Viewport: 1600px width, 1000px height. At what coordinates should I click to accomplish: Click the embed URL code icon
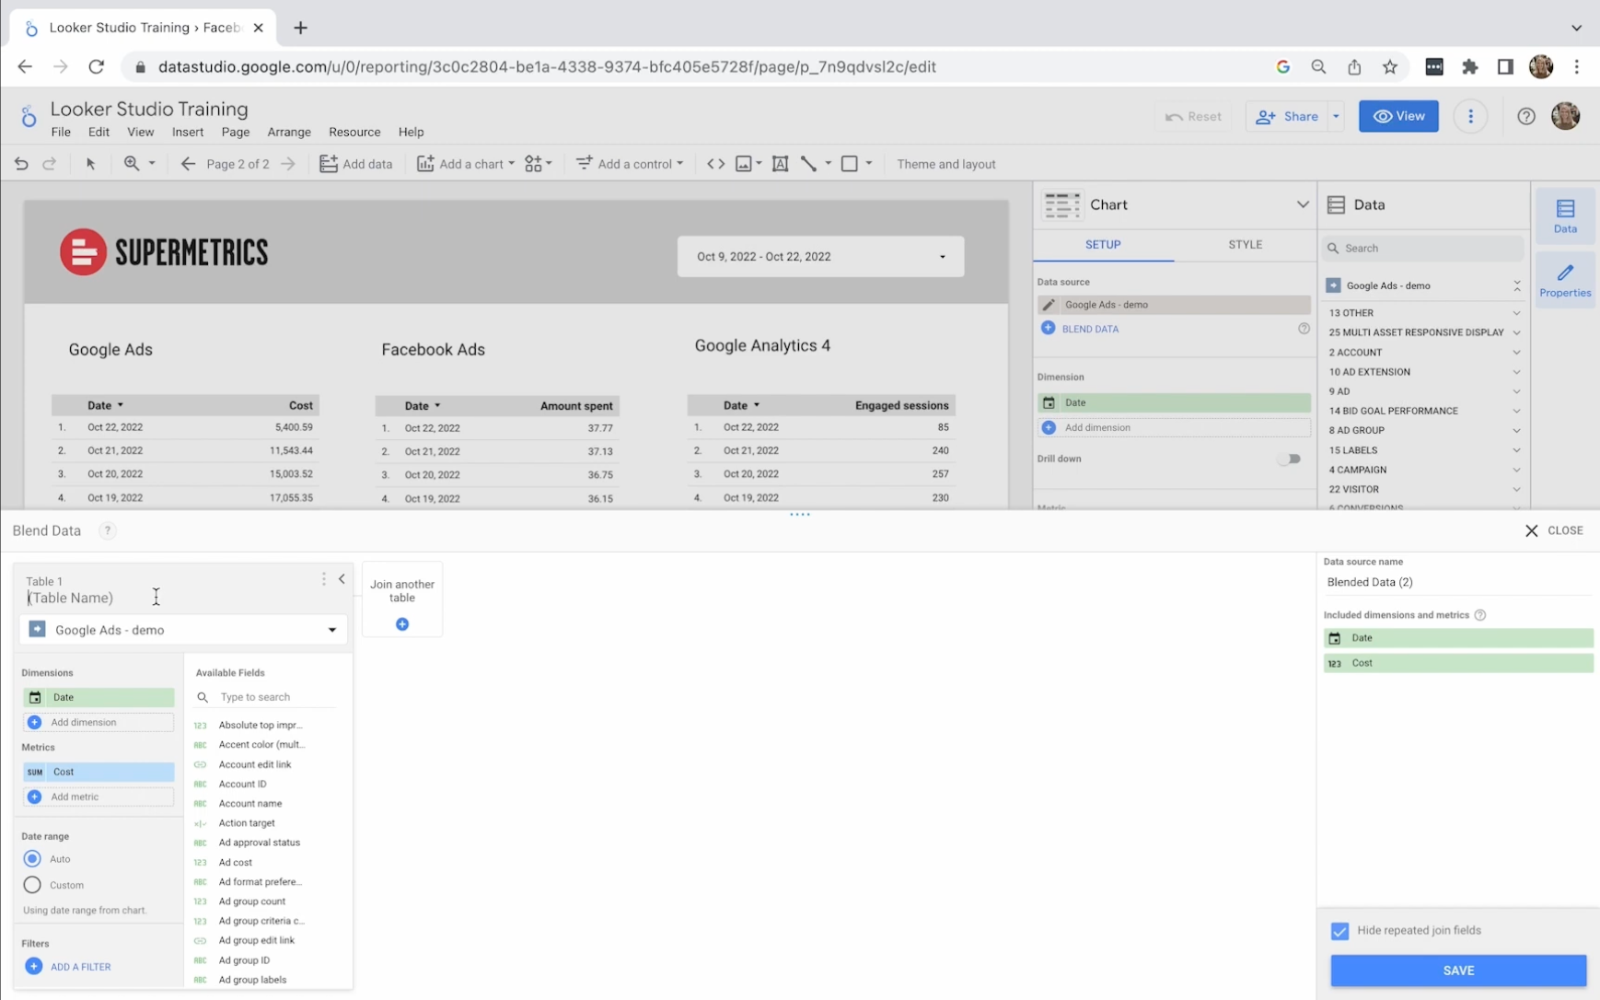coord(715,164)
